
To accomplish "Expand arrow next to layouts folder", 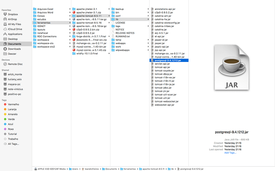I will point(70,29).
